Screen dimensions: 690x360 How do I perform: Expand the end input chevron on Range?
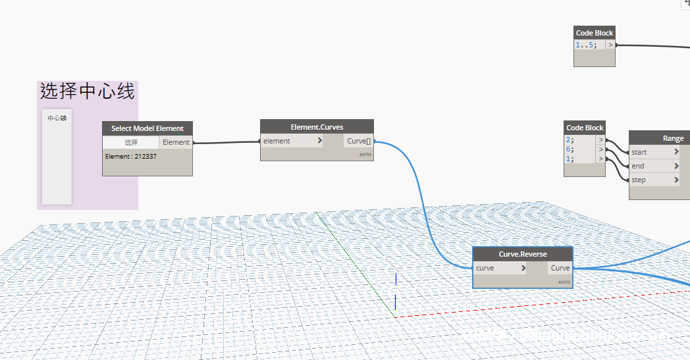pyautogui.click(x=676, y=166)
